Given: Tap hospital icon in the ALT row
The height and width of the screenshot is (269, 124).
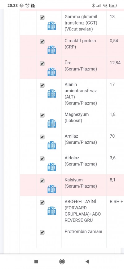Looking at the screenshot, I should pos(52,93).
